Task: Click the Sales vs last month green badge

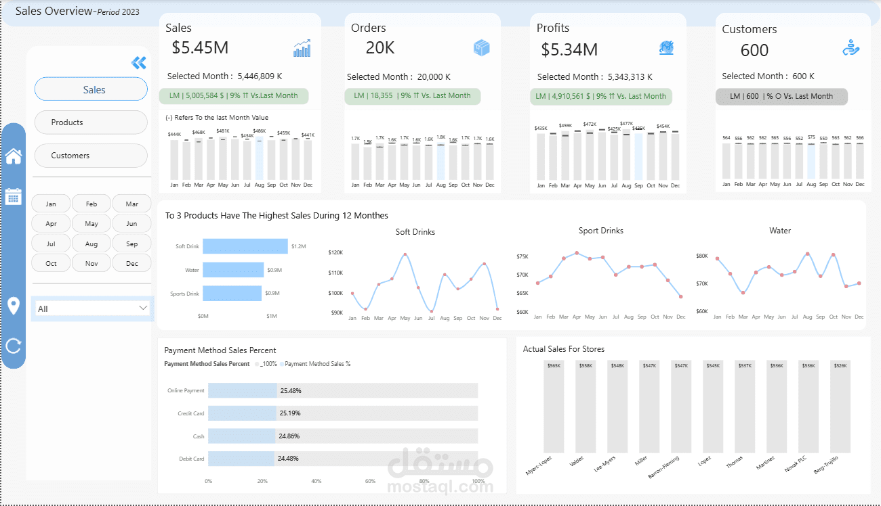Action: pos(234,95)
